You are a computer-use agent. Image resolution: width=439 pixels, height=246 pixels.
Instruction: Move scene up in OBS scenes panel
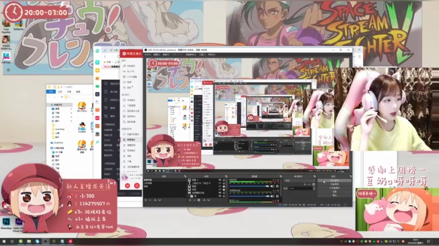click(x=155, y=200)
